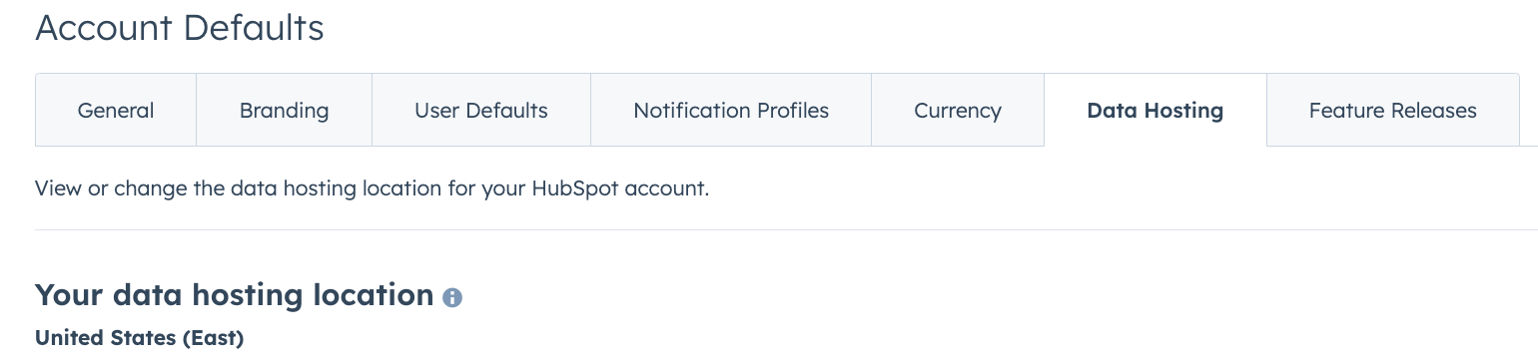Viewport: 1538px width, 363px height.
Task: Switch to the Branding tab
Action: point(284,110)
